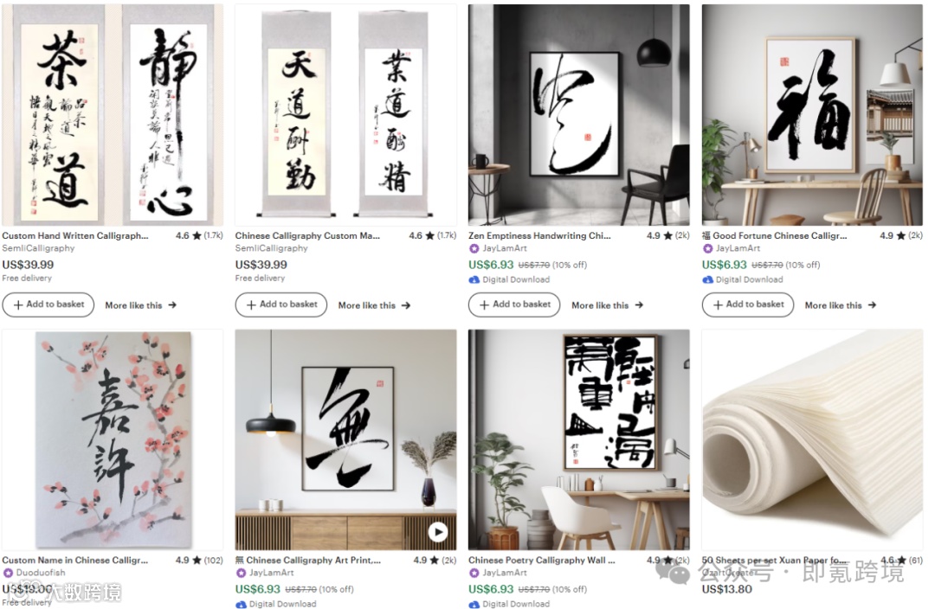This screenshot has width=935, height=609.
Task: Add Custom Hand Written Calligraphy to basket
Action: (x=48, y=304)
